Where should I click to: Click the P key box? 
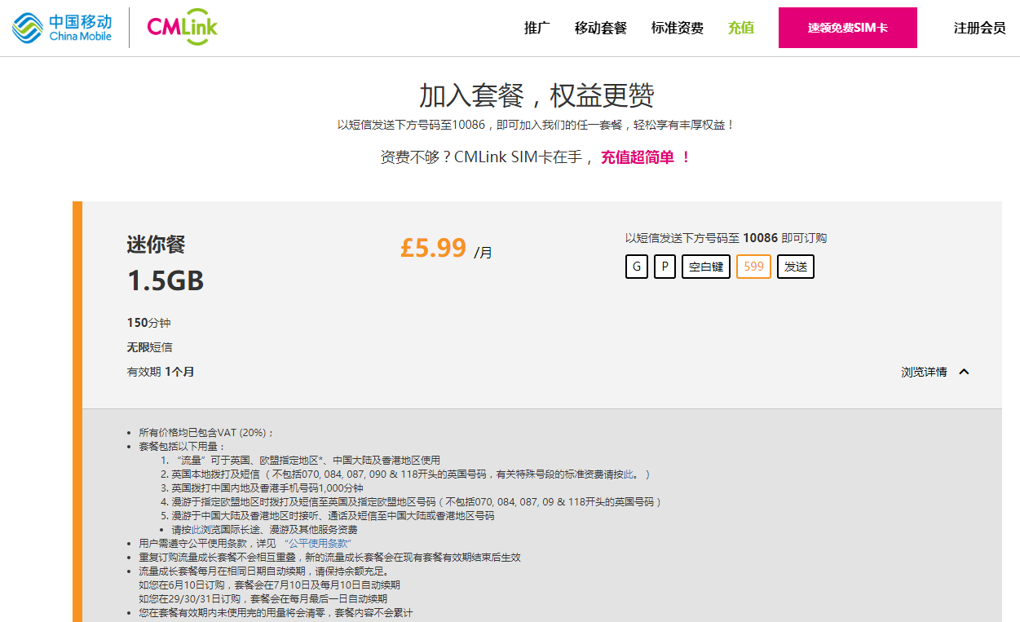(665, 267)
